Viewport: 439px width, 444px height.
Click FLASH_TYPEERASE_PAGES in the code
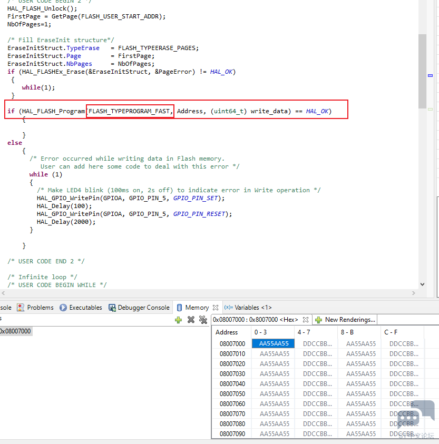pos(157,48)
